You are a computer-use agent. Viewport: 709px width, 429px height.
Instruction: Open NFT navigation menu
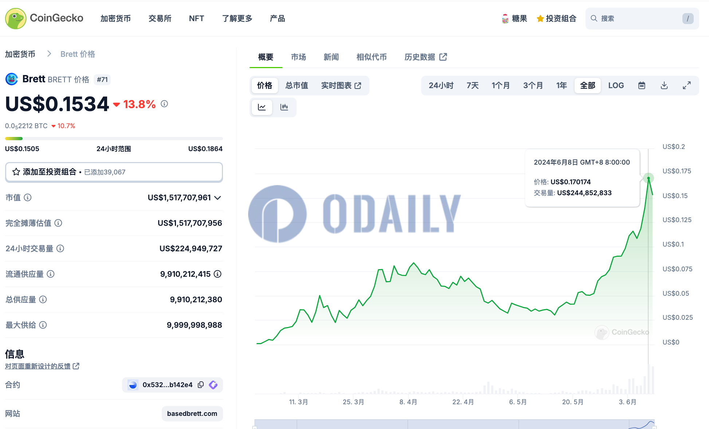196,19
